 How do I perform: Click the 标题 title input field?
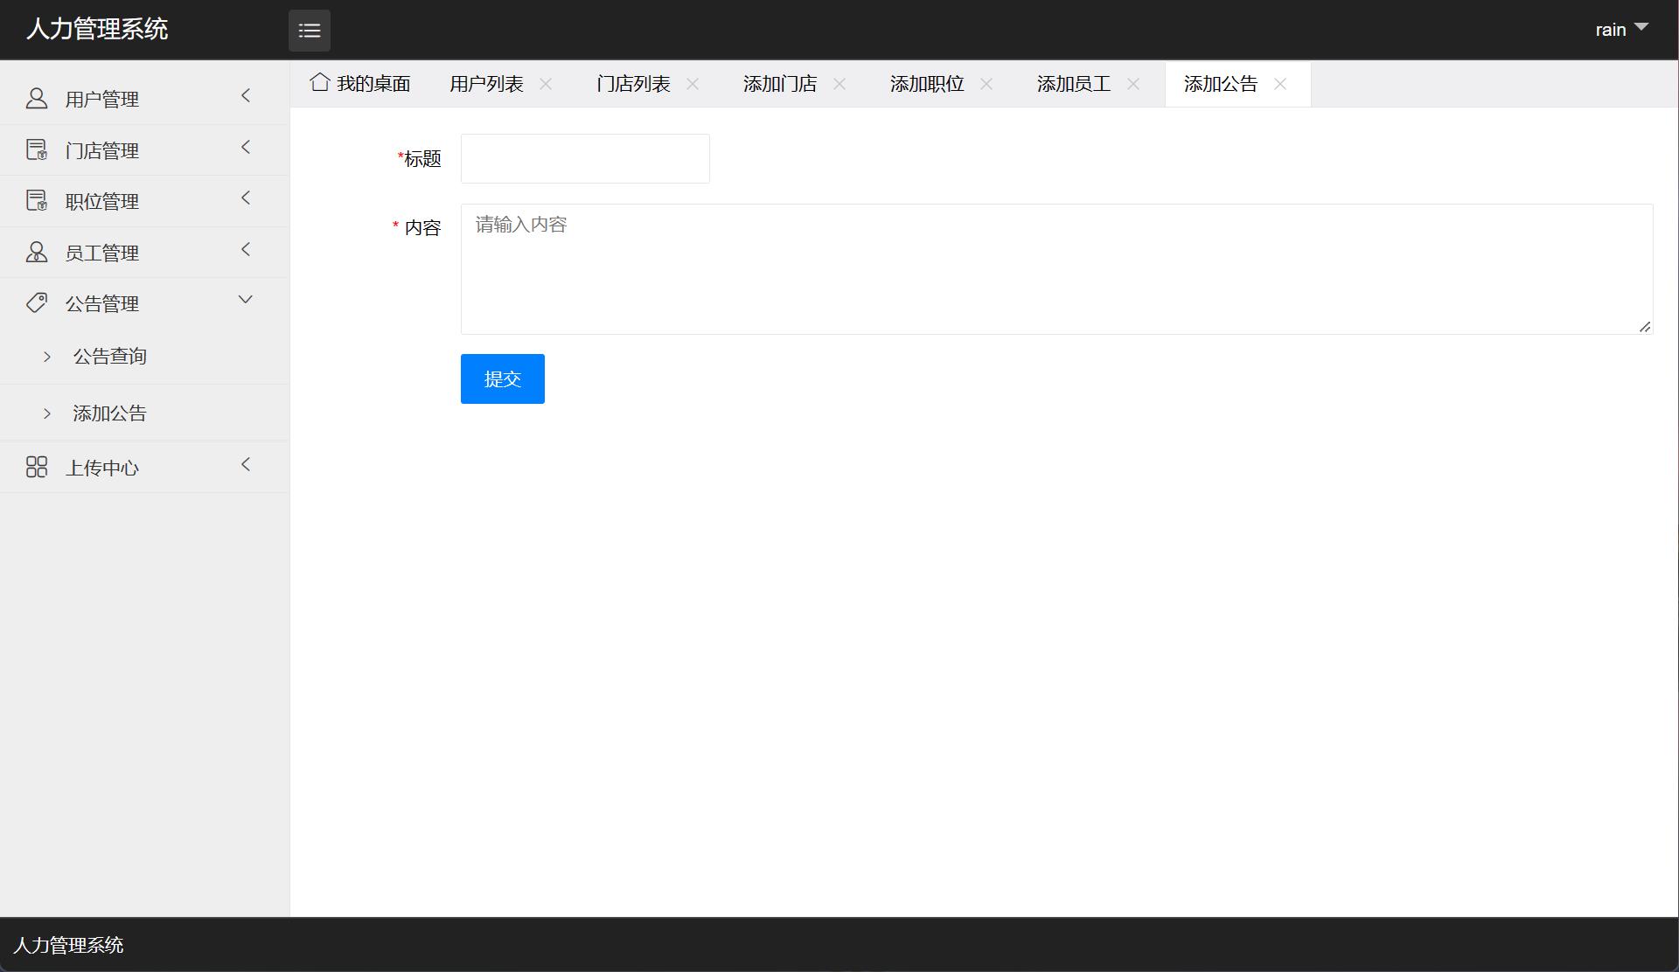tap(584, 158)
